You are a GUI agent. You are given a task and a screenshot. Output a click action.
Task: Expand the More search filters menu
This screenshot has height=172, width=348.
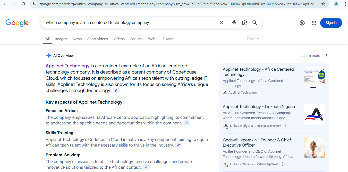tap(168, 39)
